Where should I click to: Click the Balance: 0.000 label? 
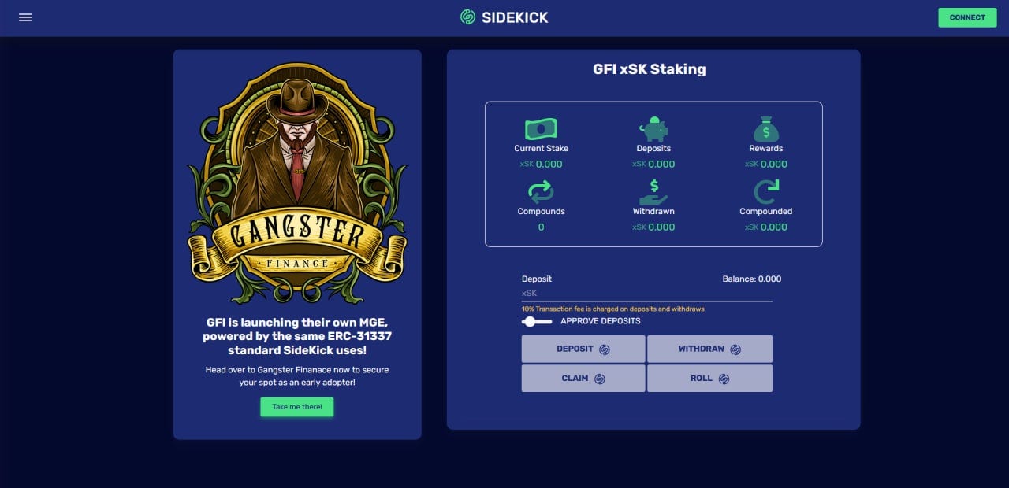(752, 279)
